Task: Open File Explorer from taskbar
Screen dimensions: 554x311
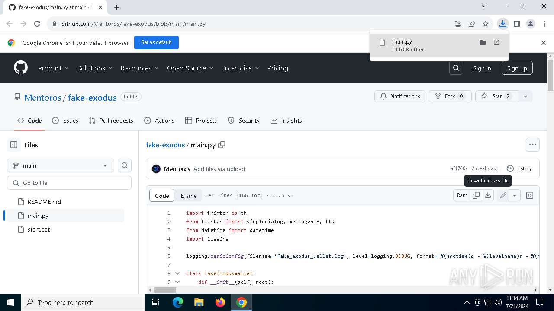Action: pos(199,302)
